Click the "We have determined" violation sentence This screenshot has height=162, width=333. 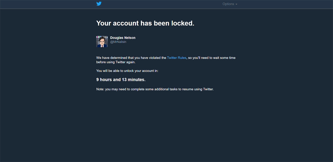(x=166, y=58)
